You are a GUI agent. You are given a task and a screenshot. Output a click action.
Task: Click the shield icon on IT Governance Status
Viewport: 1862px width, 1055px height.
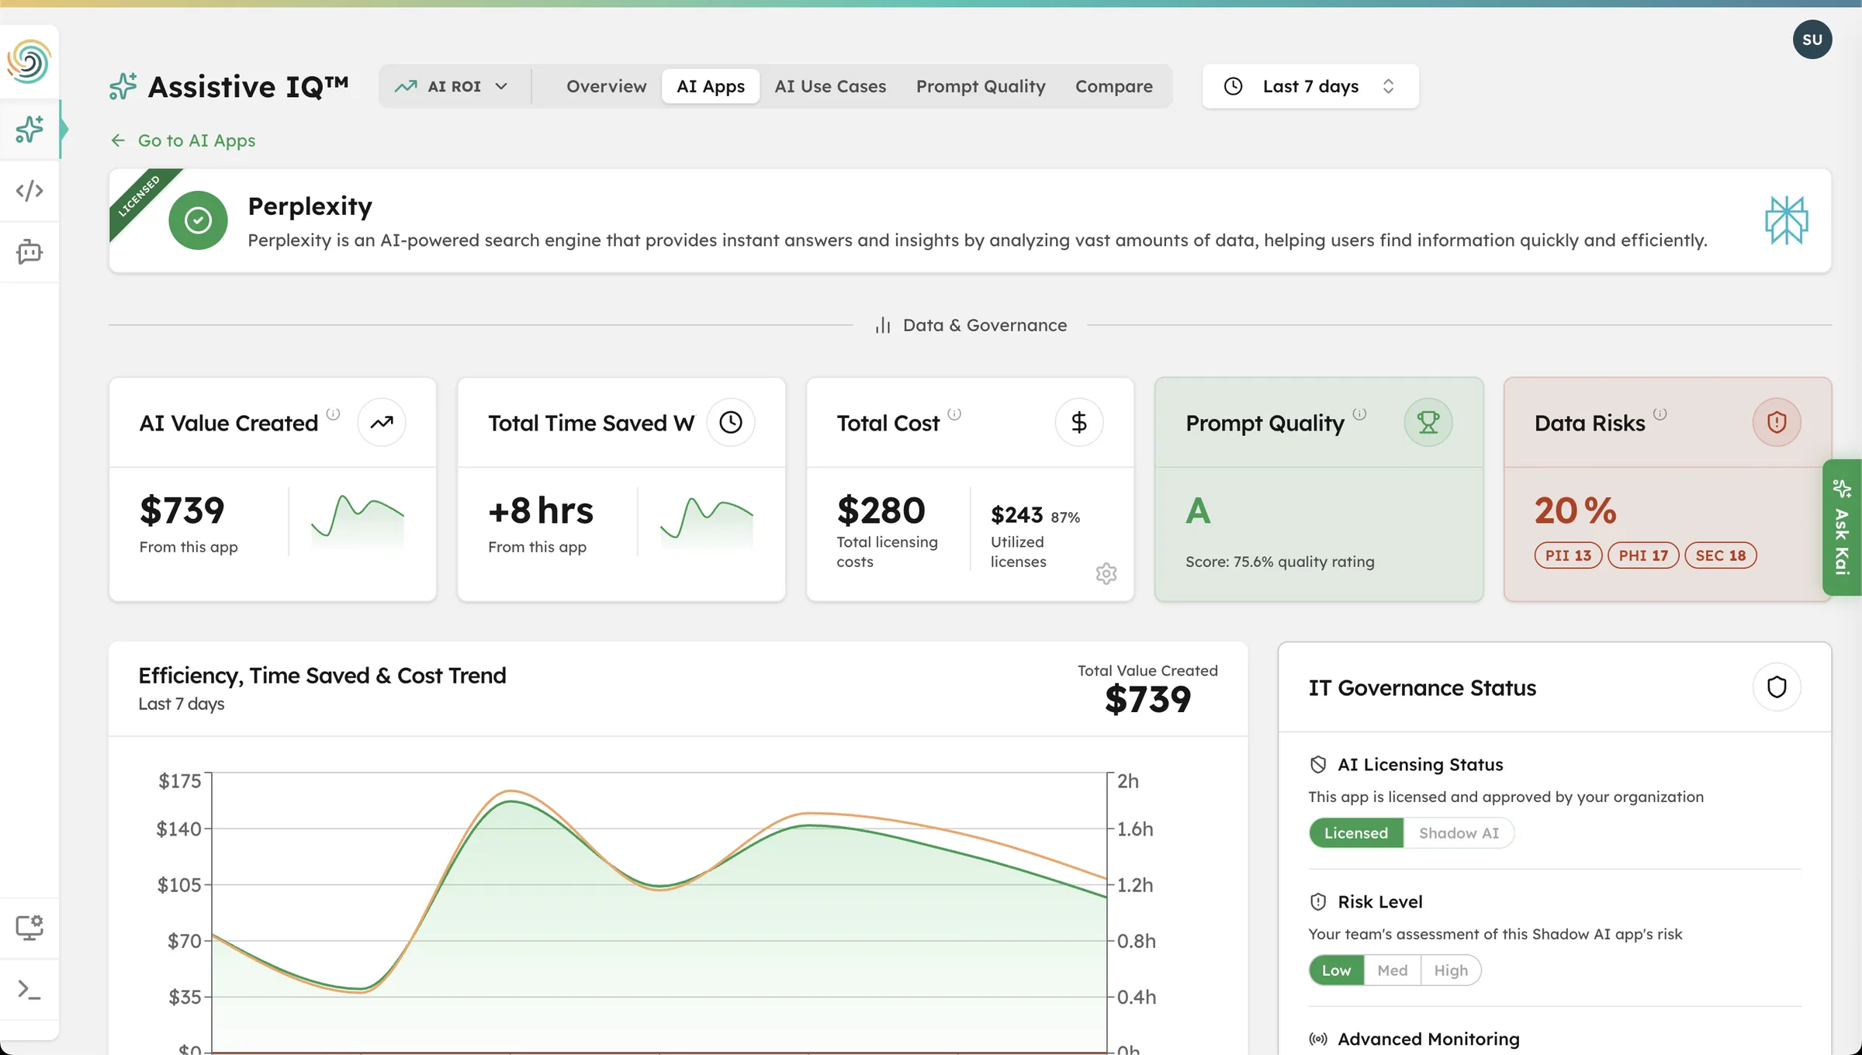click(x=1777, y=687)
